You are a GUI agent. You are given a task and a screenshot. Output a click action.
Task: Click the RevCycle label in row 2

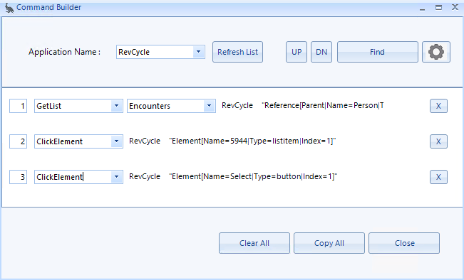[145, 141]
